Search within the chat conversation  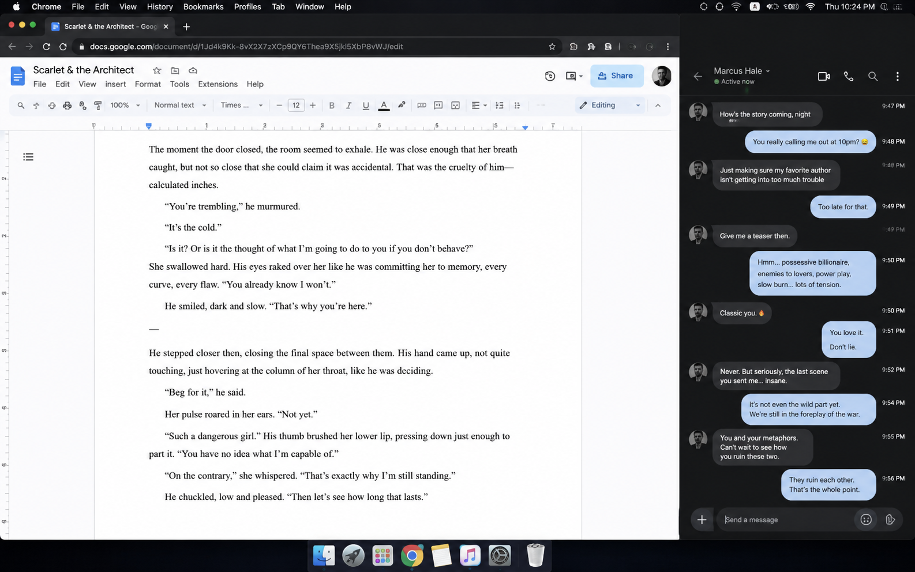(873, 76)
